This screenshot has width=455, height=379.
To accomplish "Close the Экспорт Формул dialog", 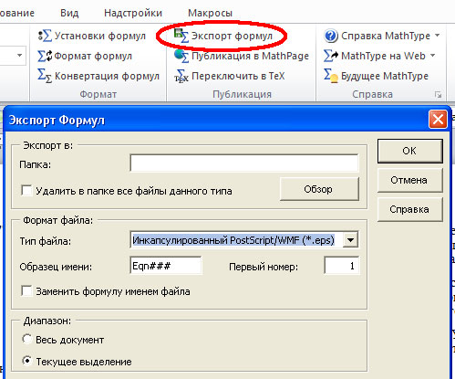I will 438,120.
